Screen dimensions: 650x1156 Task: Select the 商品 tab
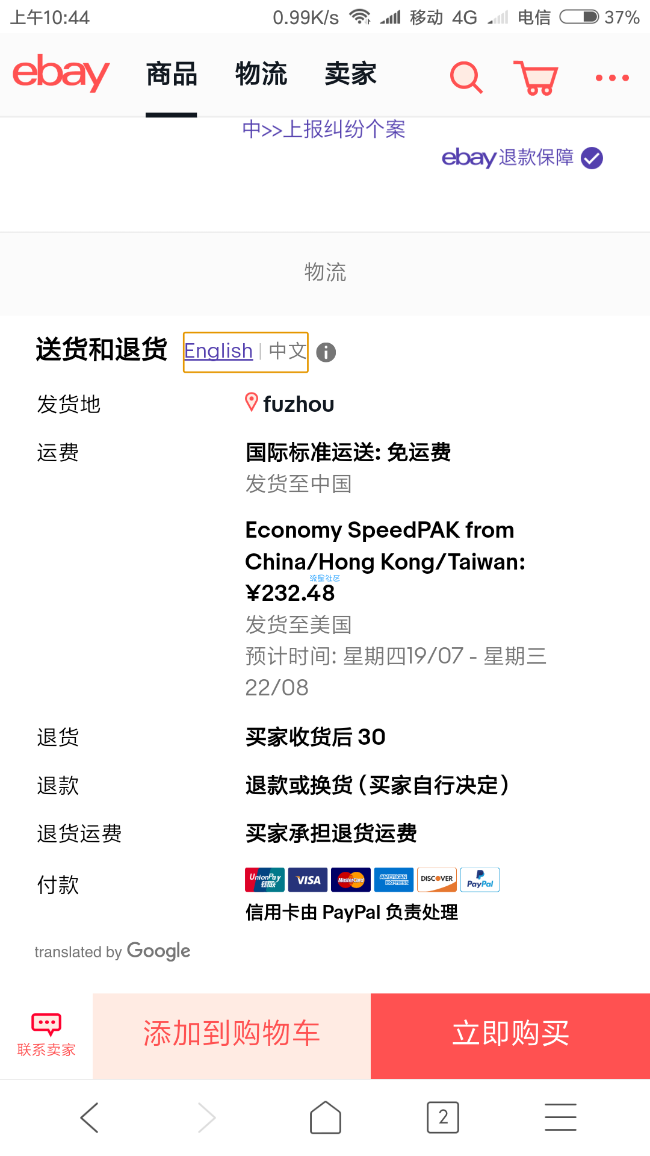click(172, 74)
